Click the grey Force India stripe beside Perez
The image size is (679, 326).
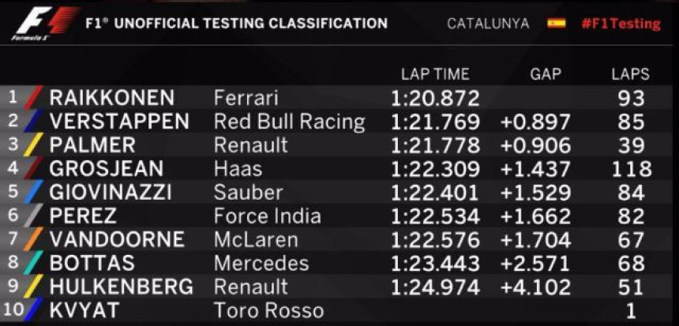pyautogui.click(x=33, y=215)
